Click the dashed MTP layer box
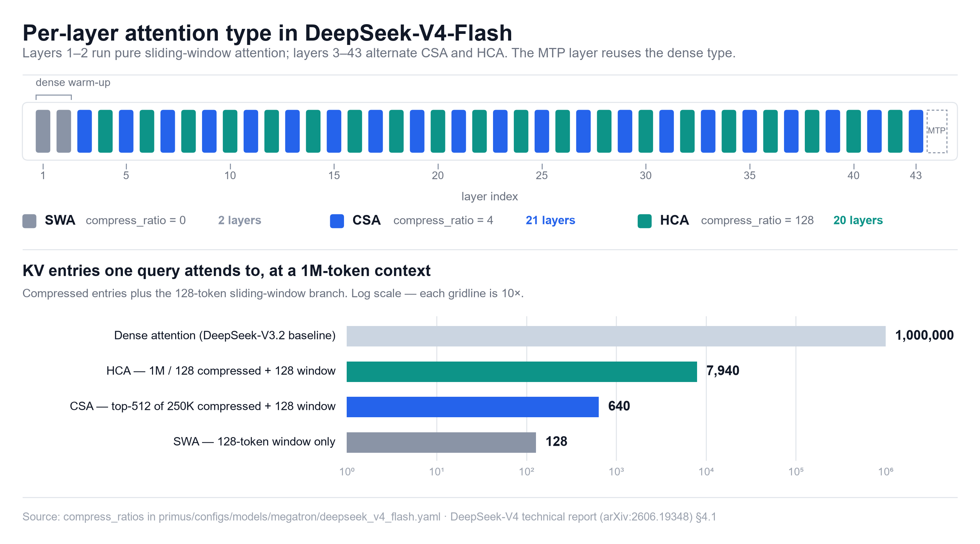 point(937,131)
